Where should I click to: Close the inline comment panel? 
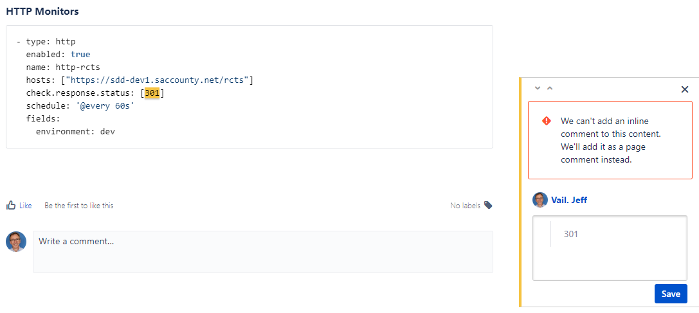[x=685, y=89]
